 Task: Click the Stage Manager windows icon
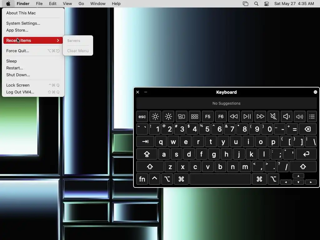(x=246, y=4)
